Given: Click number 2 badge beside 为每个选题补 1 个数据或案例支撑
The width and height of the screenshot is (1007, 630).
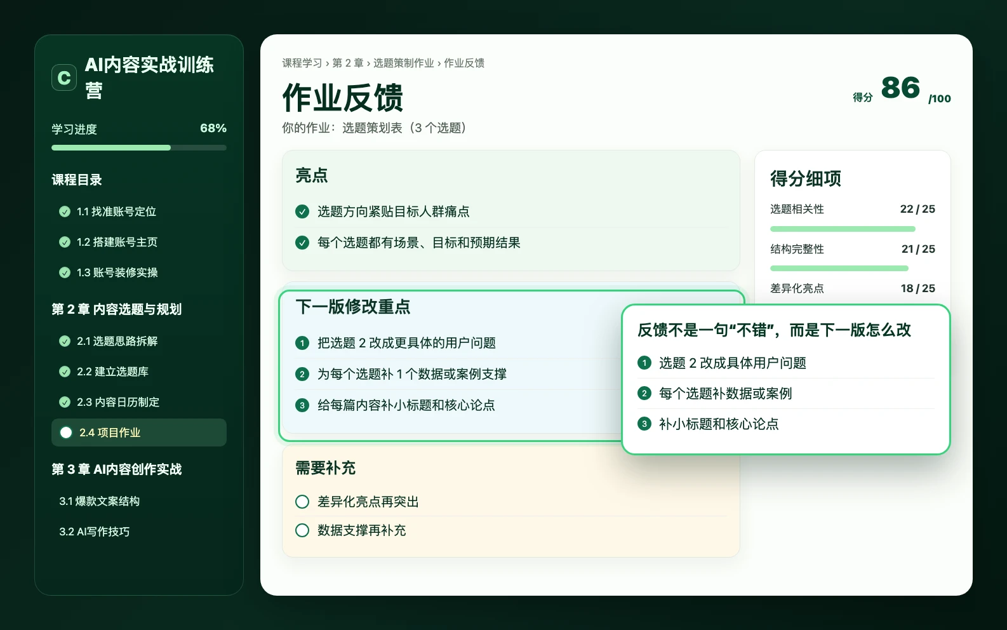Looking at the screenshot, I should pyautogui.click(x=302, y=374).
